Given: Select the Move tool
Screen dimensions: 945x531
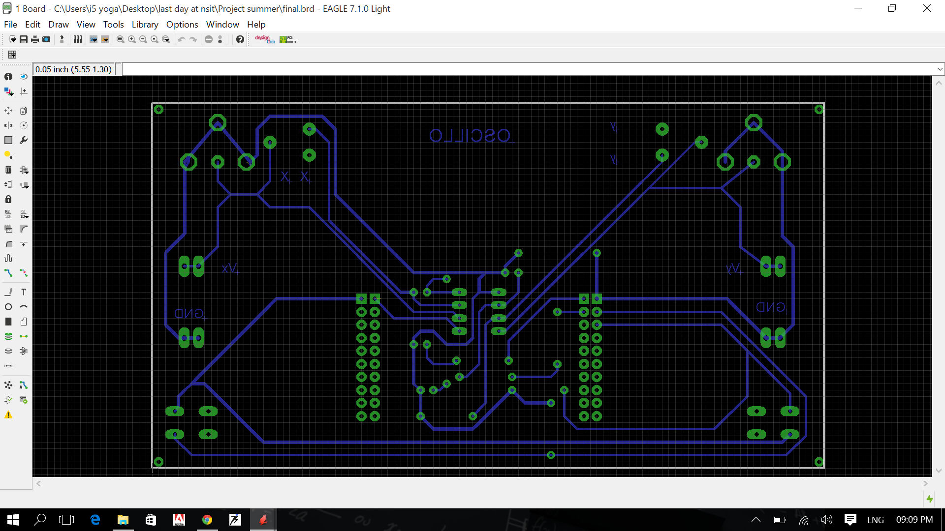Looking at the screenshot, I should [x=8, y=111].
